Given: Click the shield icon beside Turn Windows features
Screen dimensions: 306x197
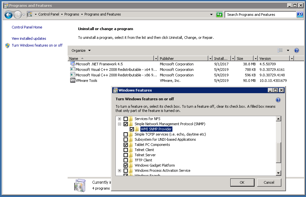Looking at the screenshot, I should (x=7, y=46).
